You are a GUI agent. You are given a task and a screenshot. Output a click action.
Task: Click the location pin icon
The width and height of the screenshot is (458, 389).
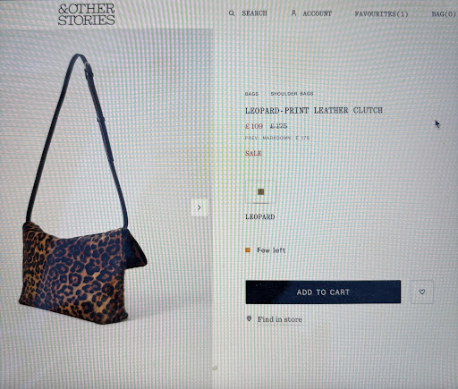[x=249, y=318]
